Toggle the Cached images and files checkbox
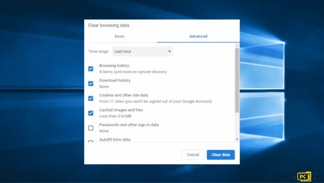The height and width of the screenshot is (183, 324). click(x=91, y=113)
